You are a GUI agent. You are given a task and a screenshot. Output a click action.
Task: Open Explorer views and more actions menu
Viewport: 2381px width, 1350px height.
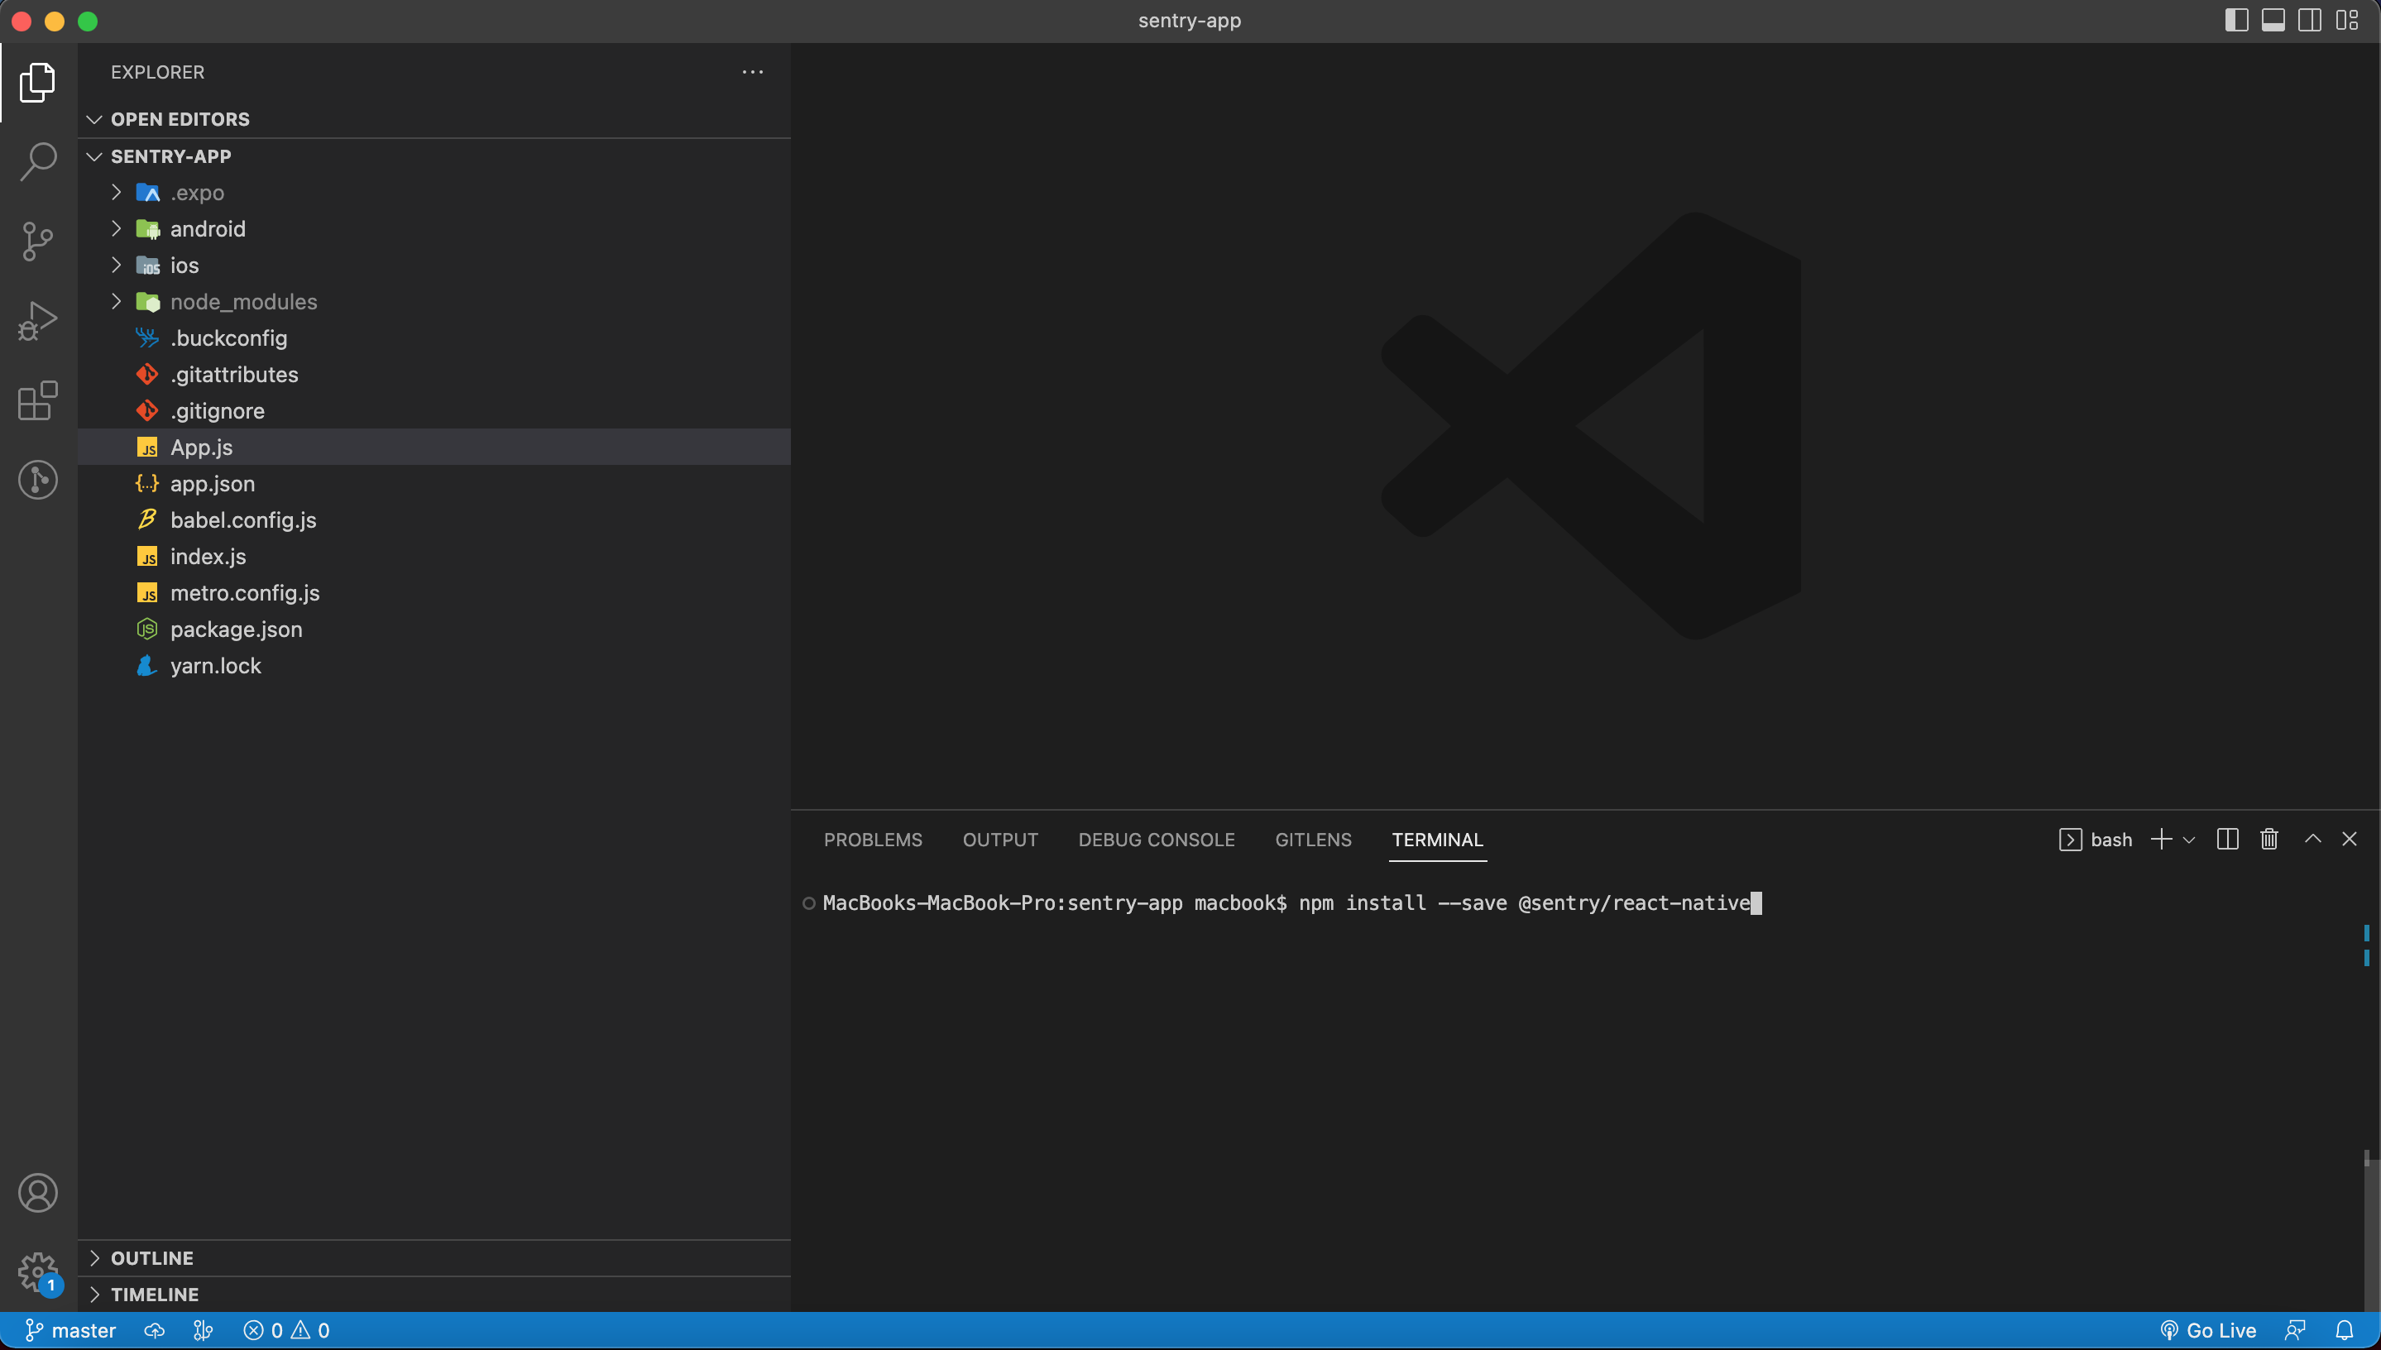(753, 71)
